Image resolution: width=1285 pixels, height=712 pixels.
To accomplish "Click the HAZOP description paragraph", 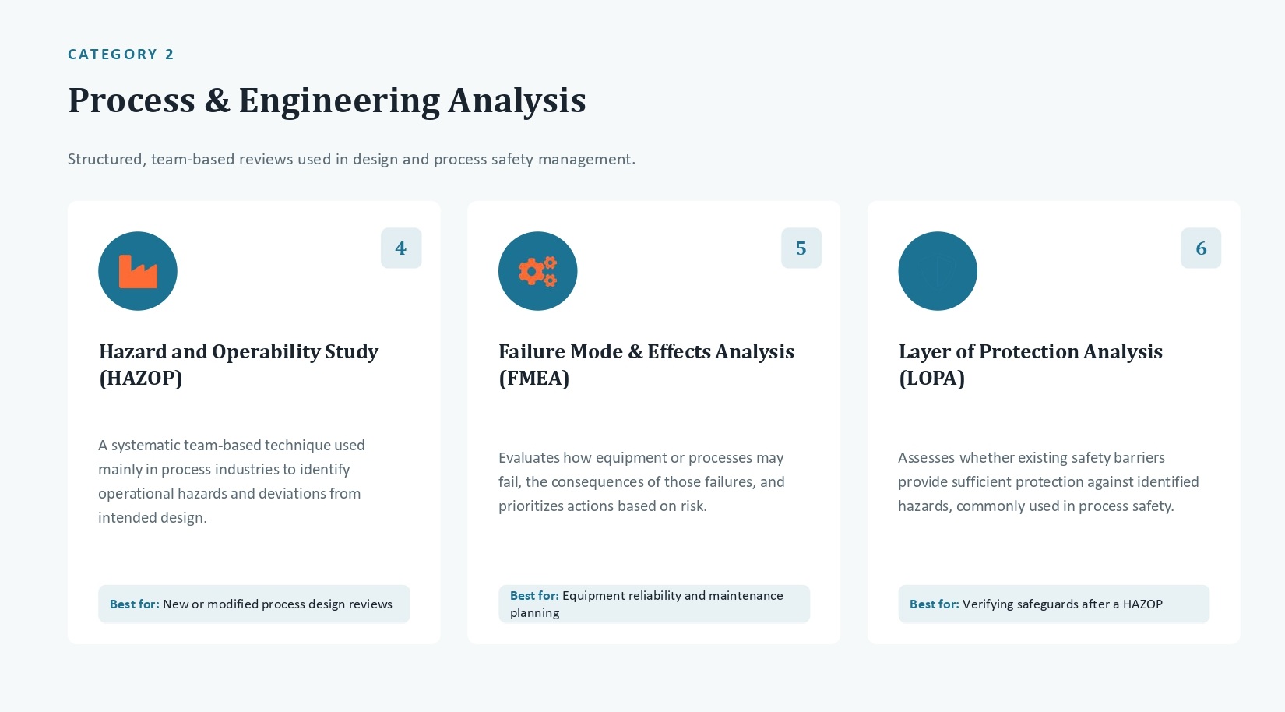I will (231, 481).
